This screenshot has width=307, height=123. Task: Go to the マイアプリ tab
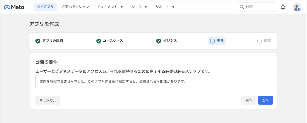pyautogui.click(x=45, y=7)
